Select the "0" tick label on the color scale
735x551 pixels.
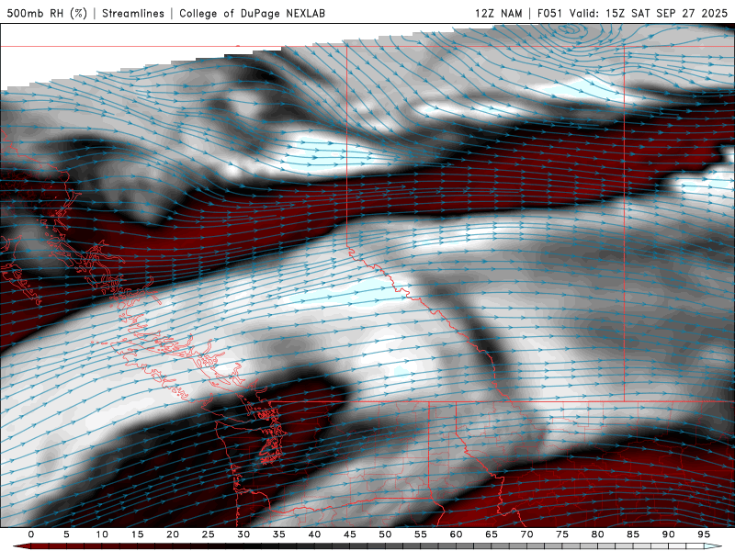click(x=31, y=534)
